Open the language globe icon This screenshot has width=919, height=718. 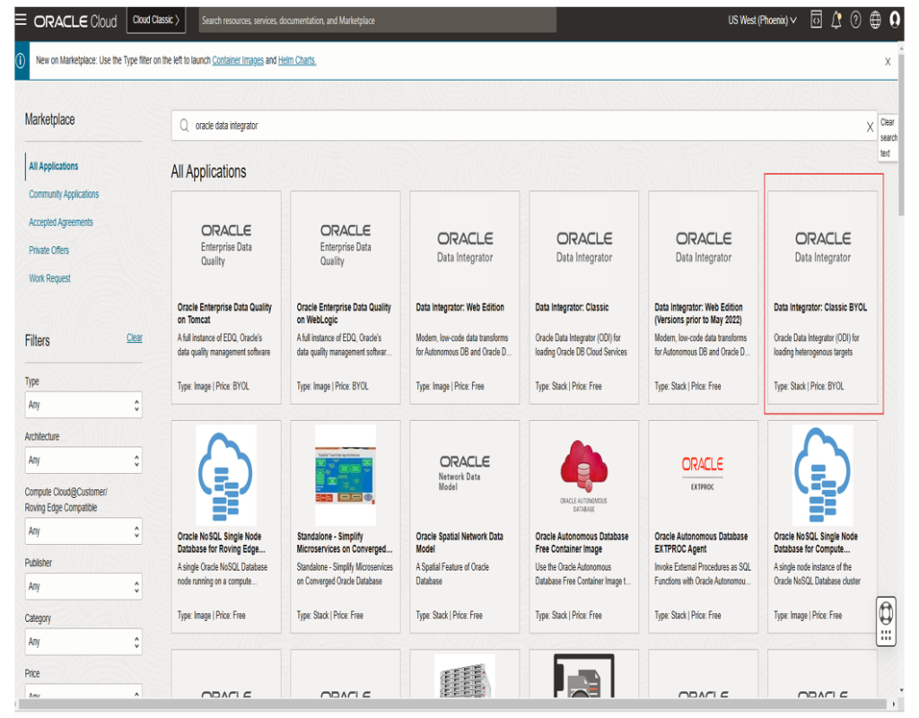(875, 21)
